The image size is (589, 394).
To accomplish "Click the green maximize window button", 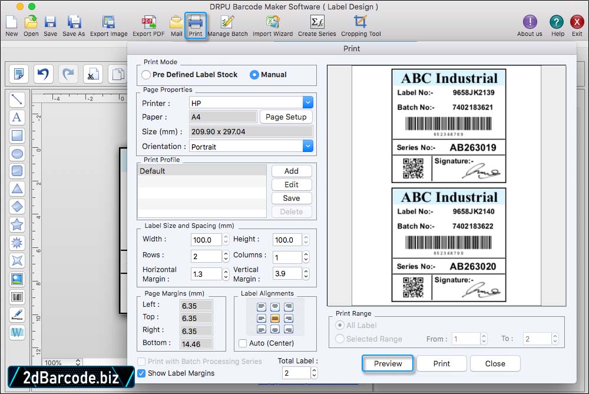I will [x=32, y=6].
